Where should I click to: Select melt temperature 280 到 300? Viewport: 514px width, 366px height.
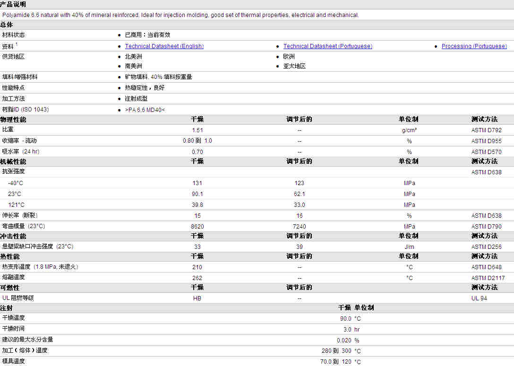point(336,350)
